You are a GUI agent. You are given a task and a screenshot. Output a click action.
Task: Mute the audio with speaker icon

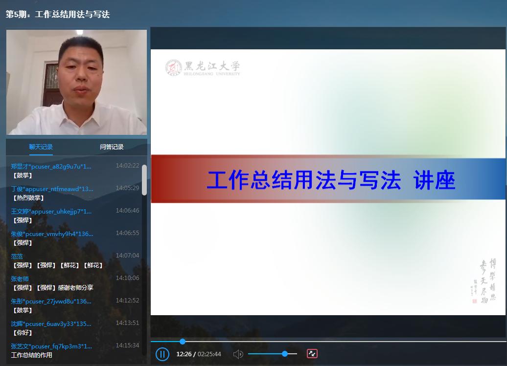pyautogui.click(x=238, y=354)
